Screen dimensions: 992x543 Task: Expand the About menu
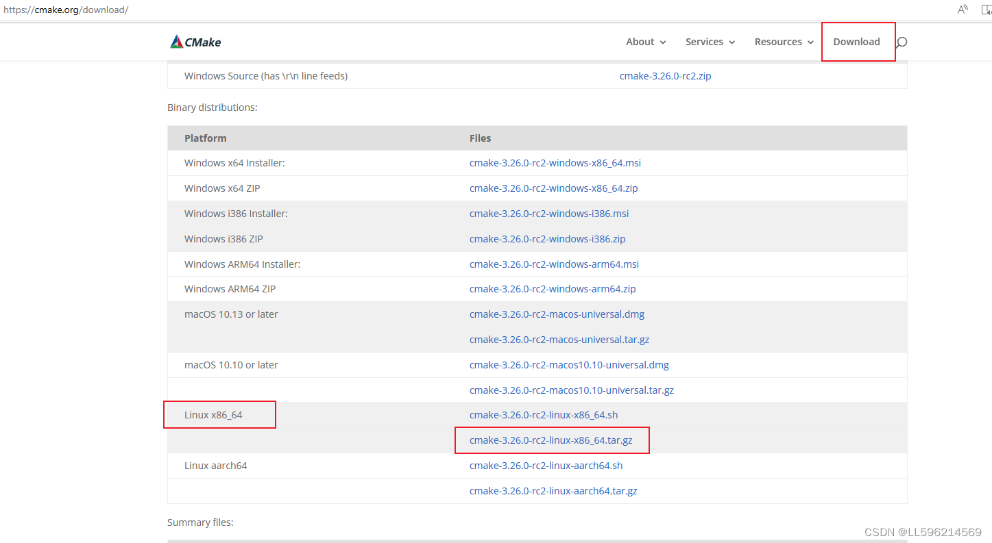(x=646, y=42)
